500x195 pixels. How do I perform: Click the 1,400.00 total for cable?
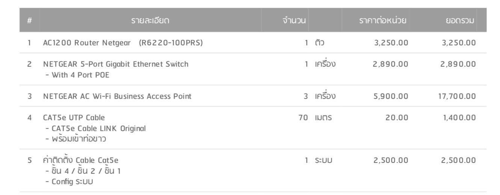[x=459, y=118]
